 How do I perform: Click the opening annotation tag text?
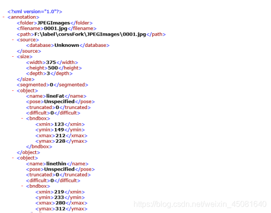[23, 17]
